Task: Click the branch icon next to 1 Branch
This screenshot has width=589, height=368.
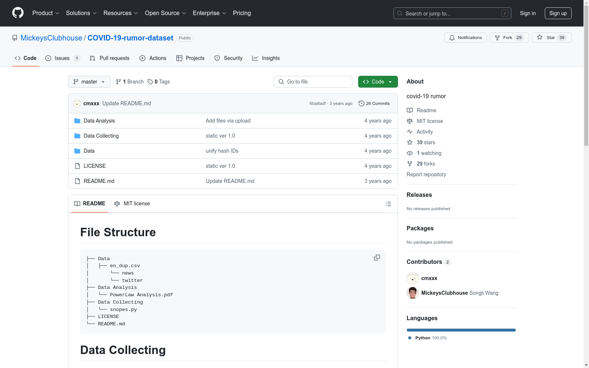Action: [x=119, y=82]
